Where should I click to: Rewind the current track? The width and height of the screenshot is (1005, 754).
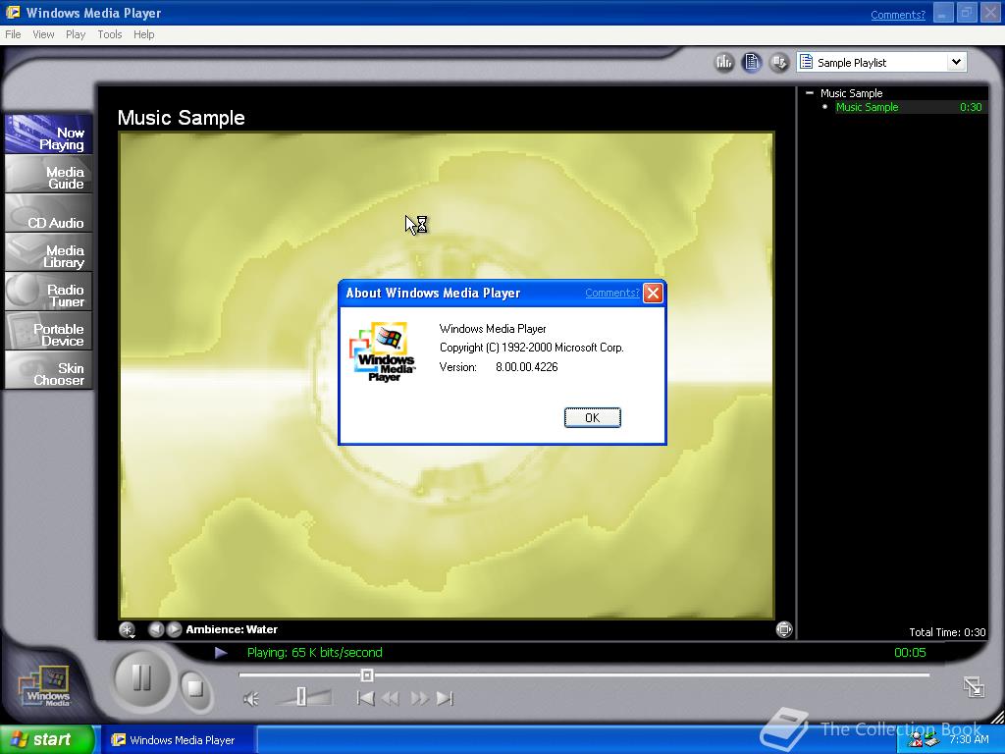coord(391,698)
